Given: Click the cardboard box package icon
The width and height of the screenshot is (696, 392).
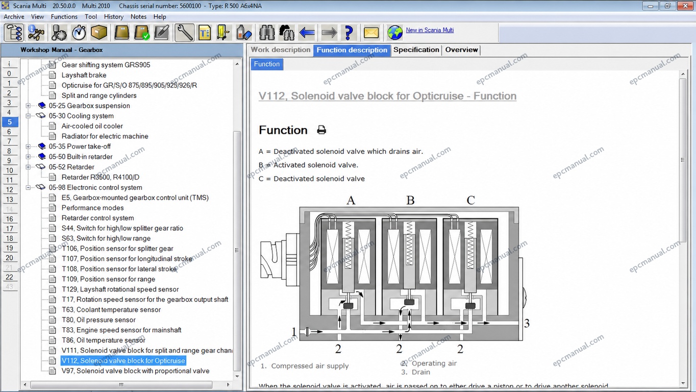Looking at the screenshot, I should pos(99,33).
